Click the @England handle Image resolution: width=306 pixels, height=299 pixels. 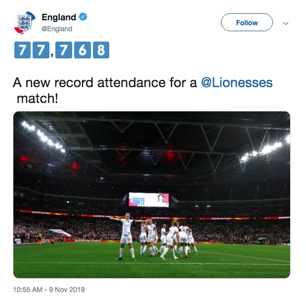[x=56, y=29]
